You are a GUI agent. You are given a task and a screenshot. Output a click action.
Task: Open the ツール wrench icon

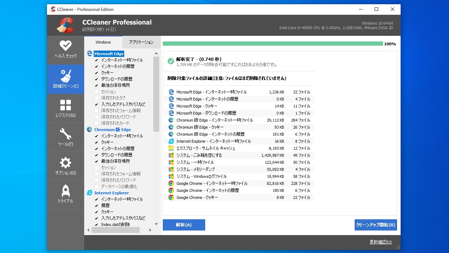pyautogui.click(x=66, y=134)
